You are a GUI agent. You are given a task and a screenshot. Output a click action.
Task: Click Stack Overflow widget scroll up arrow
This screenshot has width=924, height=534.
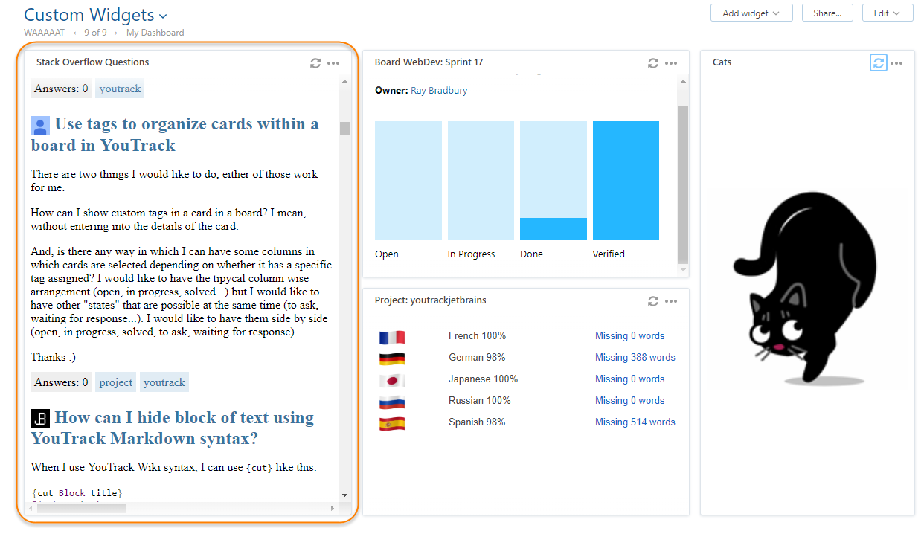click(344, 81)
